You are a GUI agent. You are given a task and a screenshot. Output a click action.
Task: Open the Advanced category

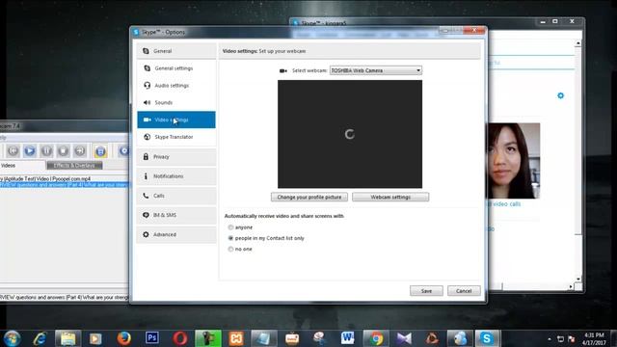(176, 234)
